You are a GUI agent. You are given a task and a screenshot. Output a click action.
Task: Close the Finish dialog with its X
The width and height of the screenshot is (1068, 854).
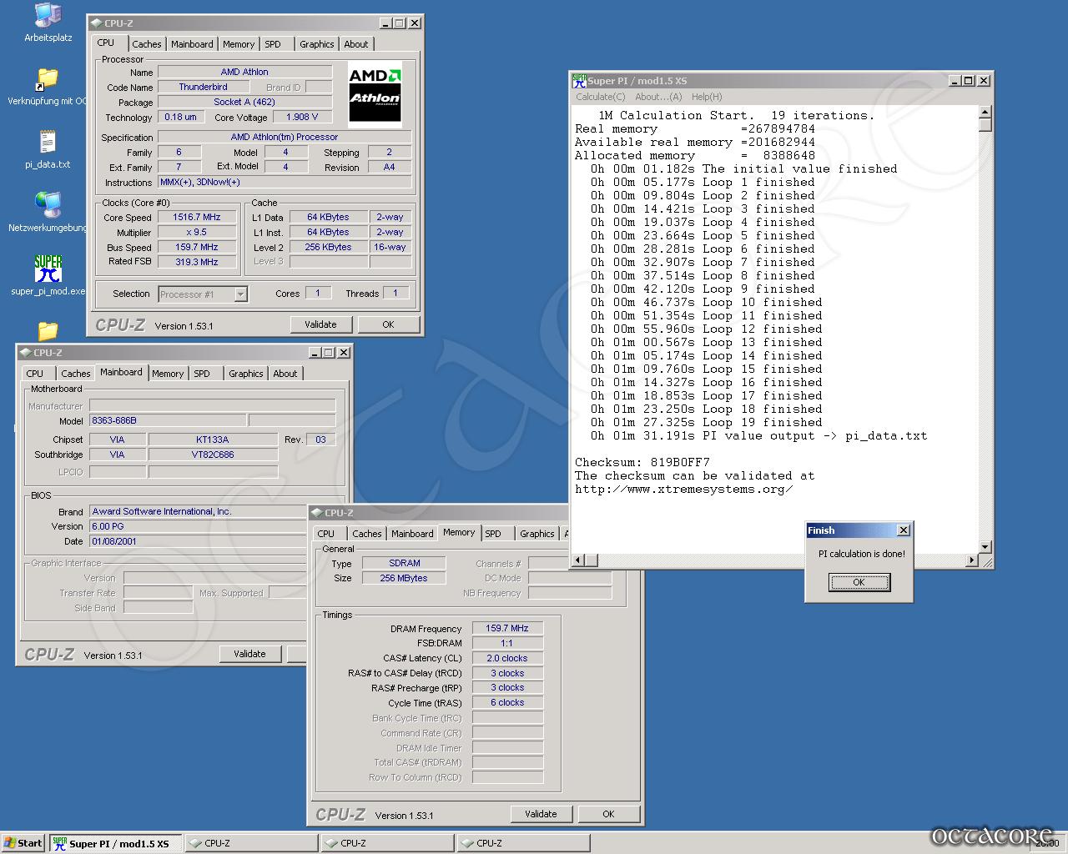click(903, 530)
